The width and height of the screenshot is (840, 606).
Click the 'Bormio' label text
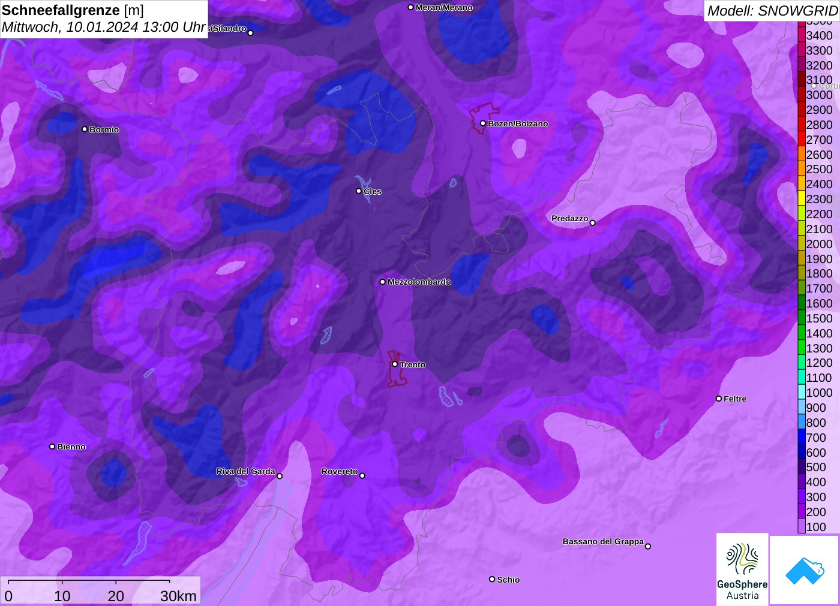point(104,129)
